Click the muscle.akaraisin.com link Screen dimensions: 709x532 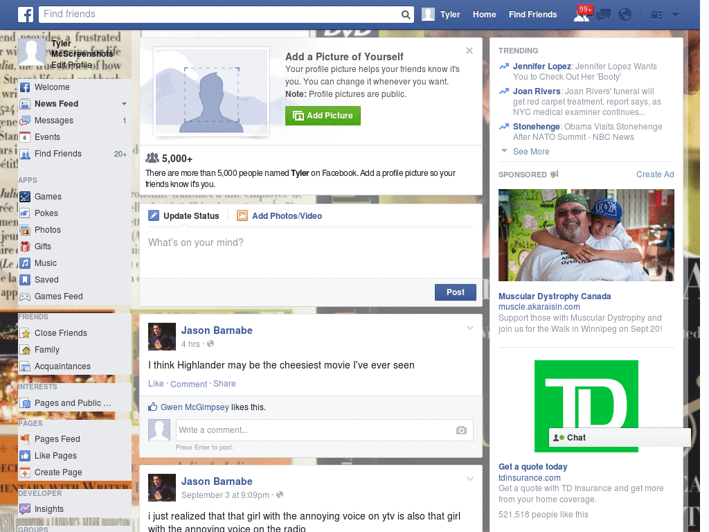539,307
